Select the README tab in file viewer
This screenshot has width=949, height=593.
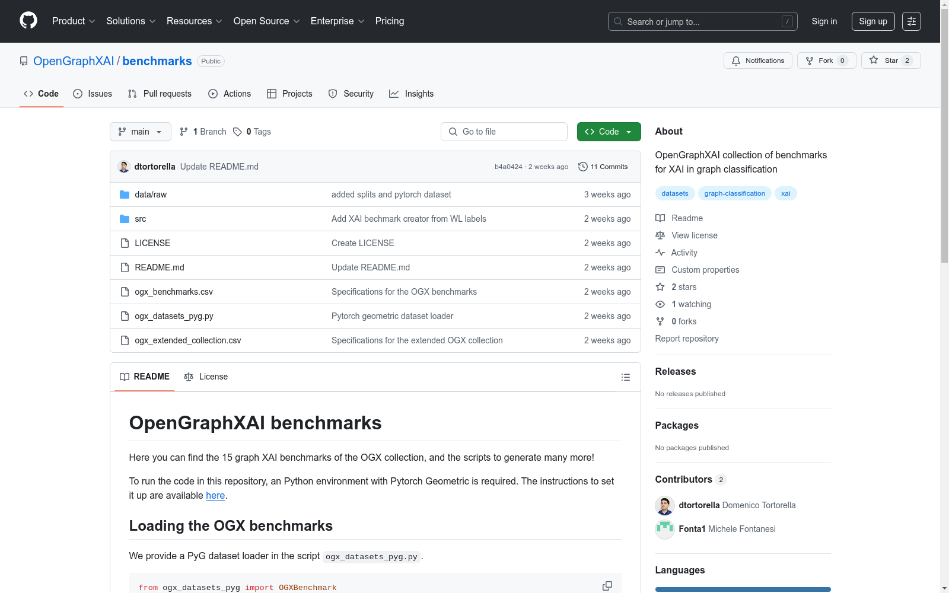click(x=145, y=377)
